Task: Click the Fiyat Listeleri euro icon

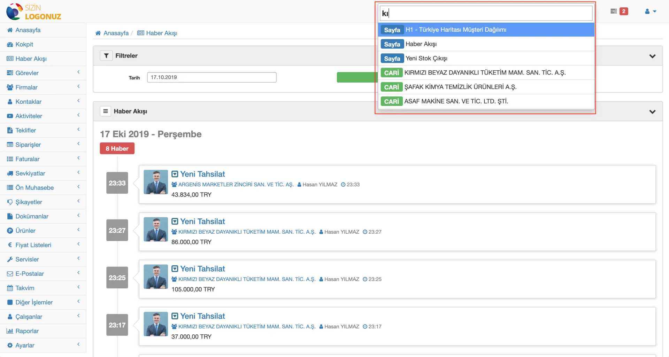Action: pyautogui.click(x=10, y=245)
